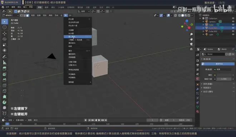Choose the Scale tool
This screenshot has width=236, height=137.
5,45
